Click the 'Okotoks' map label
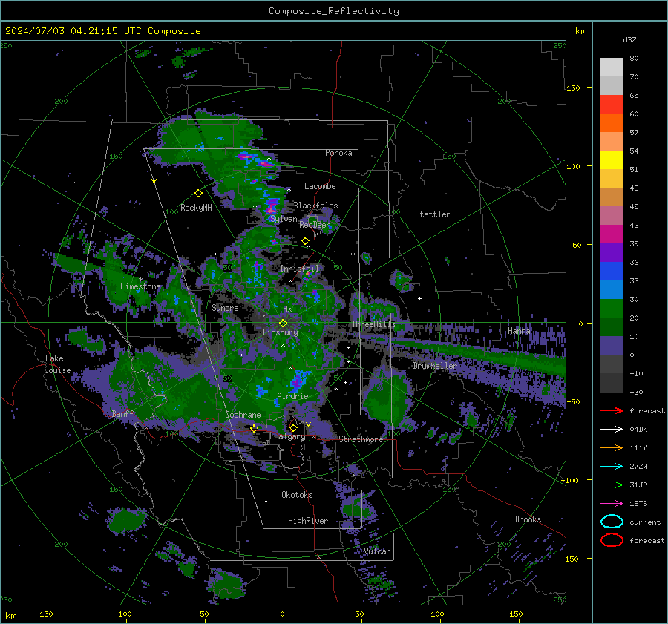 coord(297,495)
